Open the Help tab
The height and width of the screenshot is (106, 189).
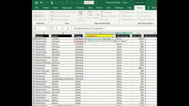click(x=129, y=8)
